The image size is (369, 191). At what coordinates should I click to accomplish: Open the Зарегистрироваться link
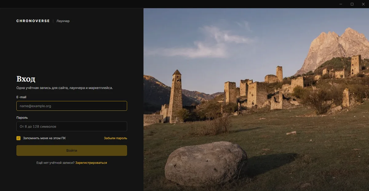[x=91, y=163]
